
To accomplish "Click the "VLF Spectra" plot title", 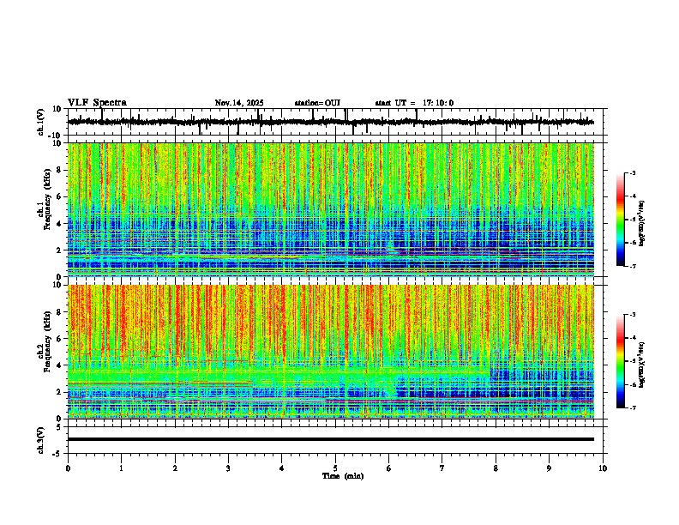I will [x=97, y=103].
